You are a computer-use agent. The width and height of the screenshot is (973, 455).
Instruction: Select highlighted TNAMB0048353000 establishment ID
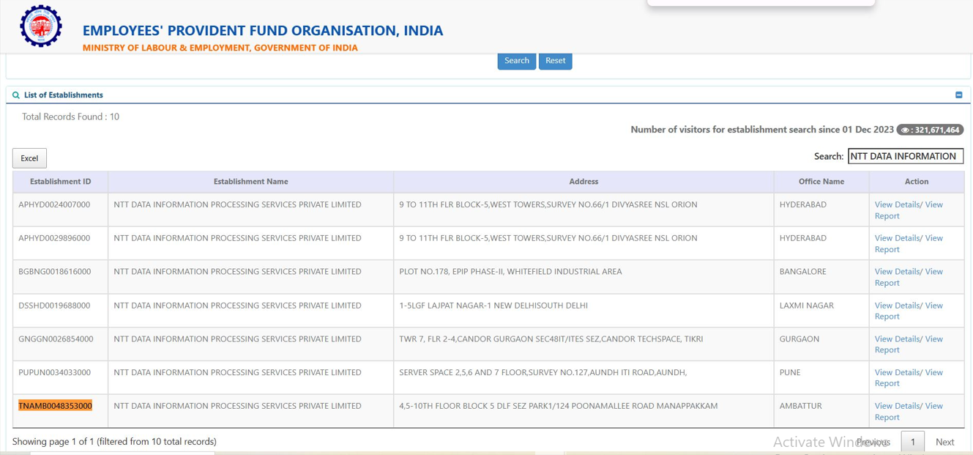coord(56,406)
